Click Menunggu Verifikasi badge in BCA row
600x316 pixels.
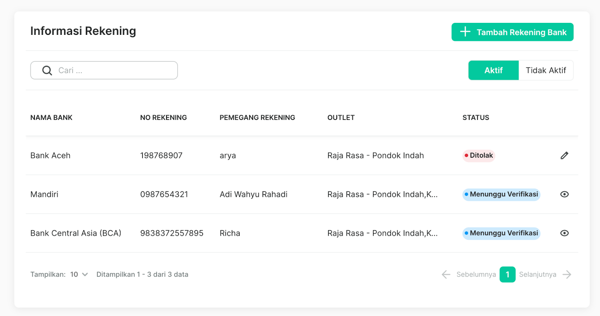[501, 233]
